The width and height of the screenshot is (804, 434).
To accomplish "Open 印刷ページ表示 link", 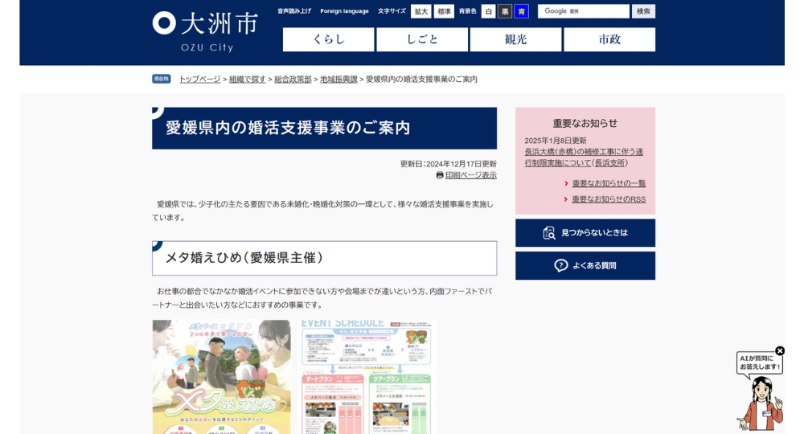I will point(470,175).
